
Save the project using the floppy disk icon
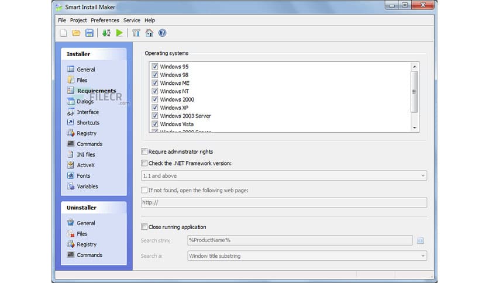(89, 33)
